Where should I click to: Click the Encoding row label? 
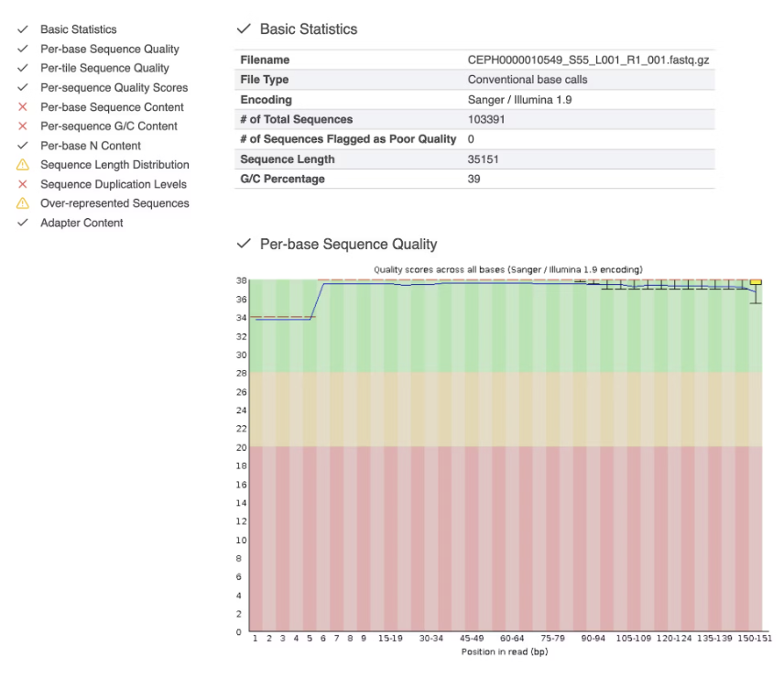click(266, 100)
